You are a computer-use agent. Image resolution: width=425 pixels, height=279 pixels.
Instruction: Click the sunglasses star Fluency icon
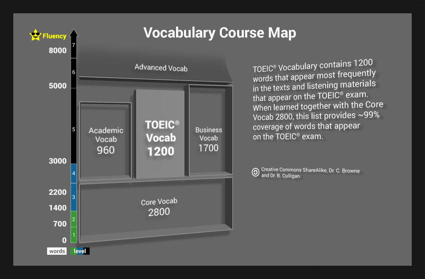[35, 35]
